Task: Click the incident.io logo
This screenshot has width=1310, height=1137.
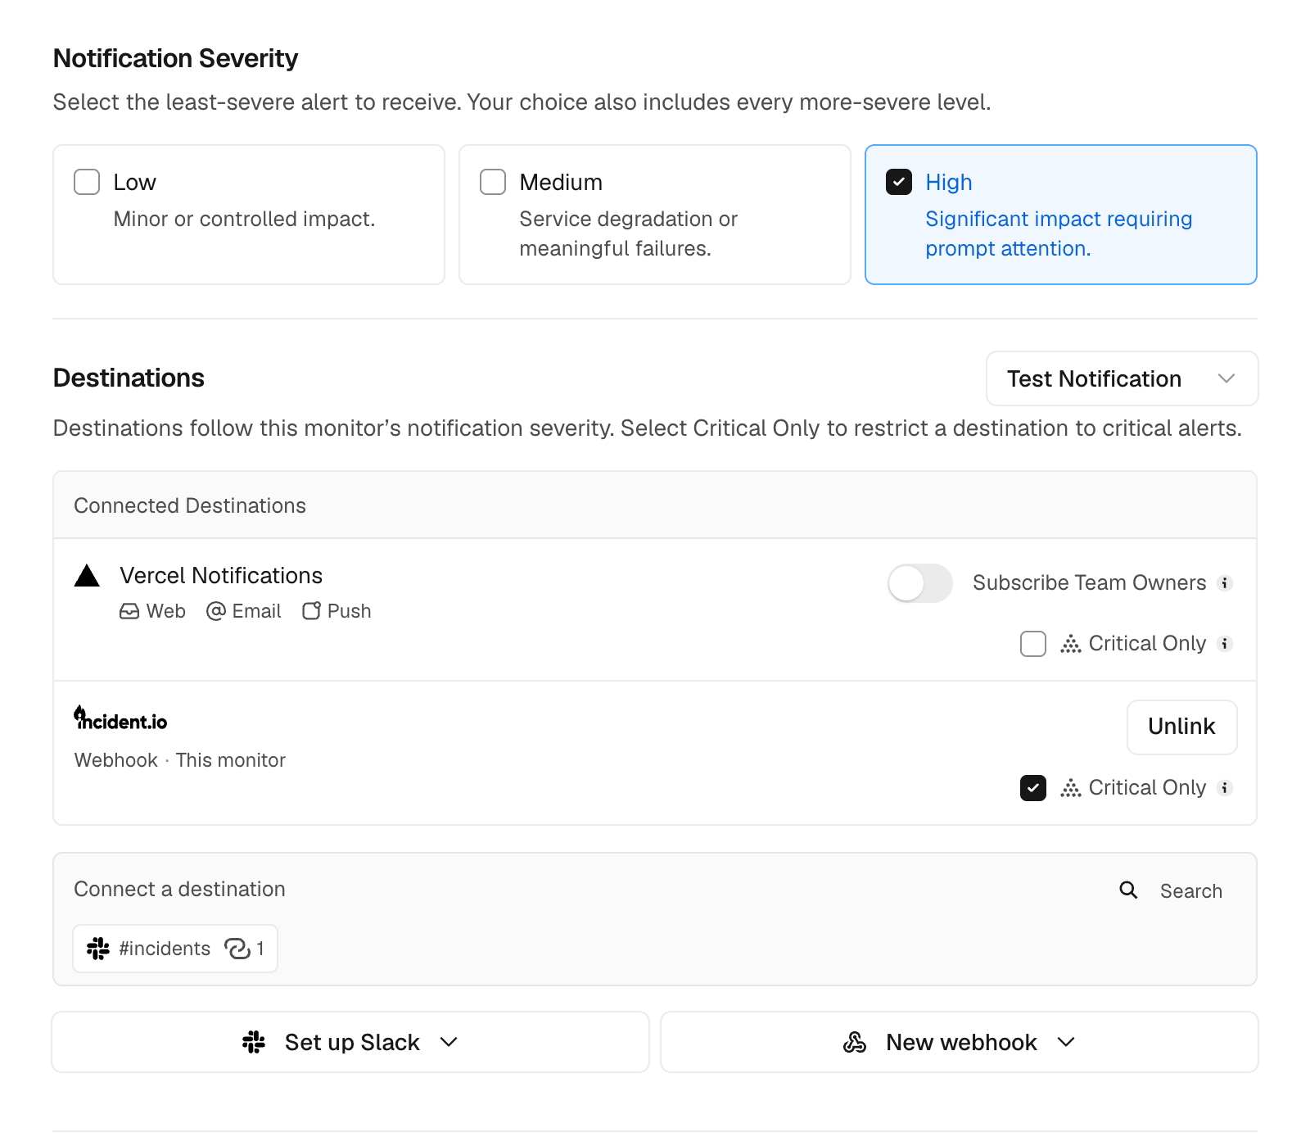Action: click(x=120, y=718)
